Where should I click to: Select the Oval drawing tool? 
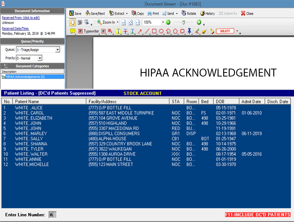161,31
